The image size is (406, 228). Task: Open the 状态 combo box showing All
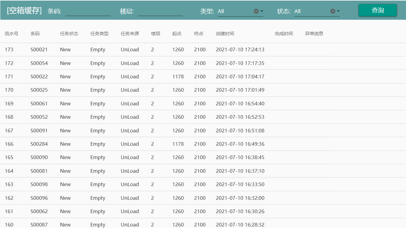[x=317, y=11]
